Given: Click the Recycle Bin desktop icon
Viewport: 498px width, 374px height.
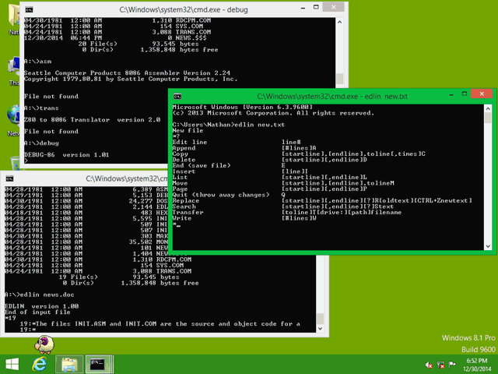Looking at the screenshot, I should [x=16, y=163].
